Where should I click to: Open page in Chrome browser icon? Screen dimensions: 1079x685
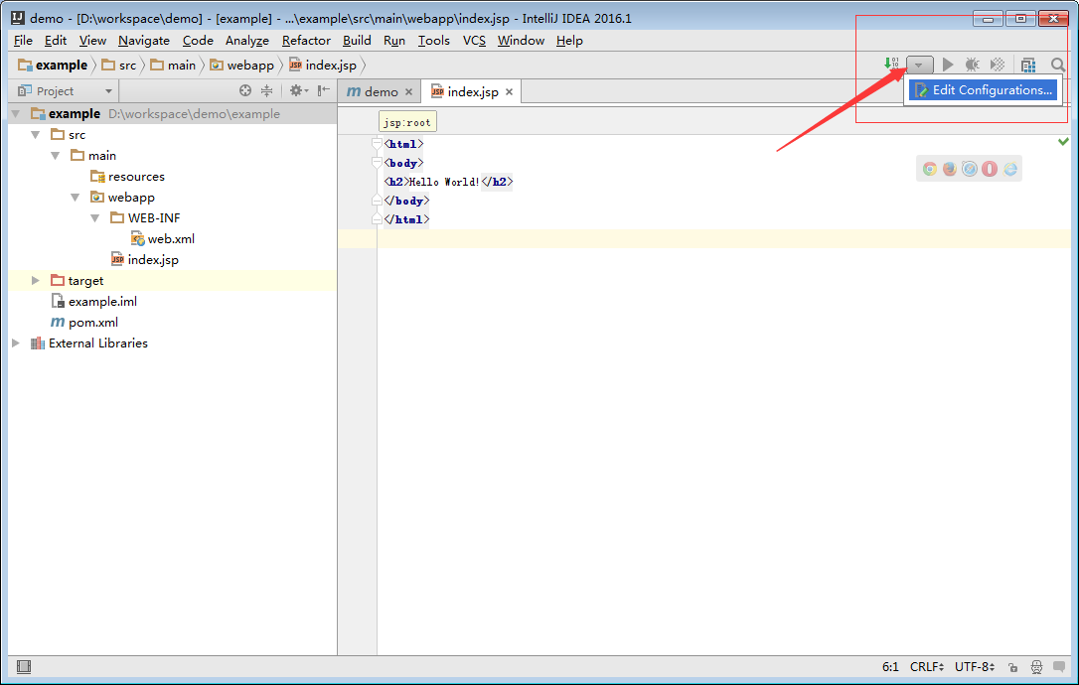(930, 169)
